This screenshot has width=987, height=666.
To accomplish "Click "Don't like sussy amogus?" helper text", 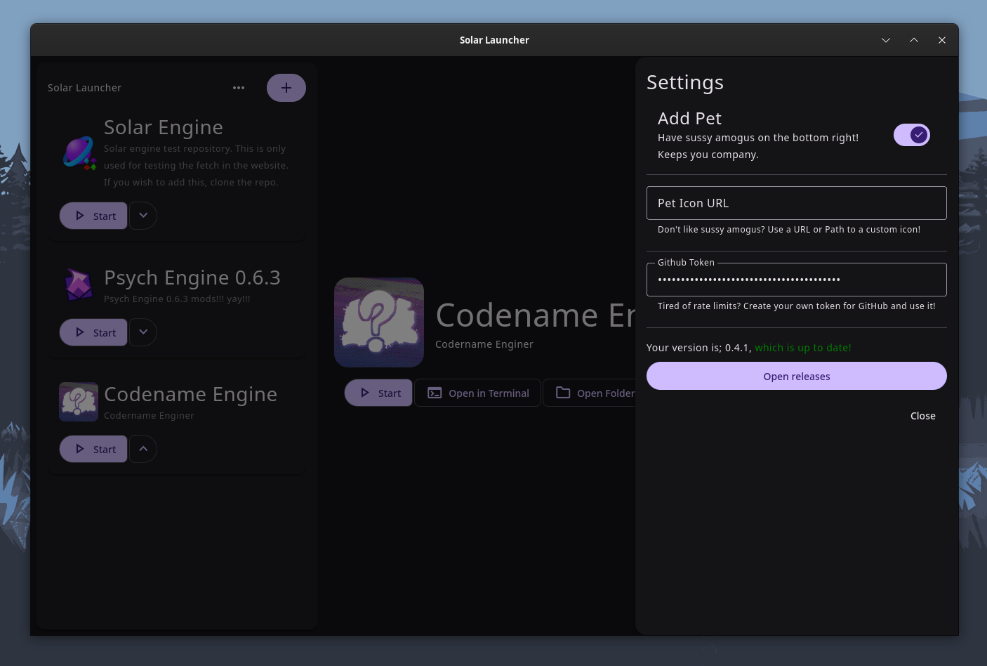I will pos(789,229).
